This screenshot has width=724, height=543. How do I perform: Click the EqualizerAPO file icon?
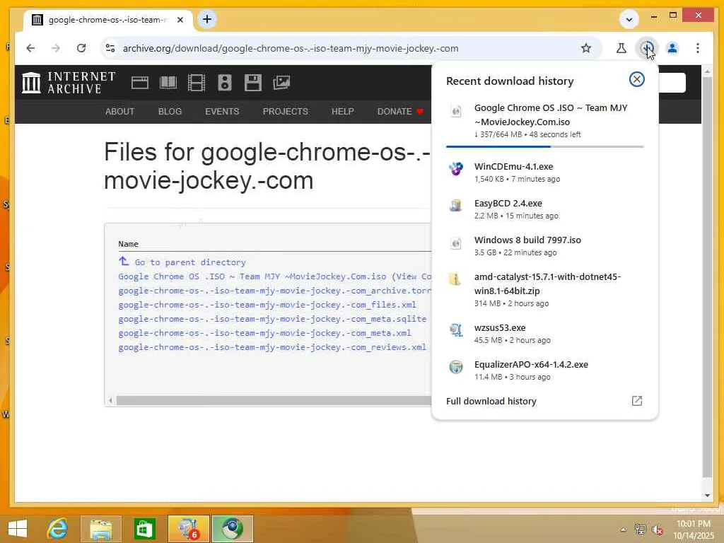(456, 367)
